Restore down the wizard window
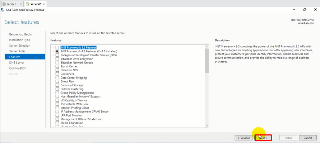Screen dimensions: 320x143 tap(305, 10)
